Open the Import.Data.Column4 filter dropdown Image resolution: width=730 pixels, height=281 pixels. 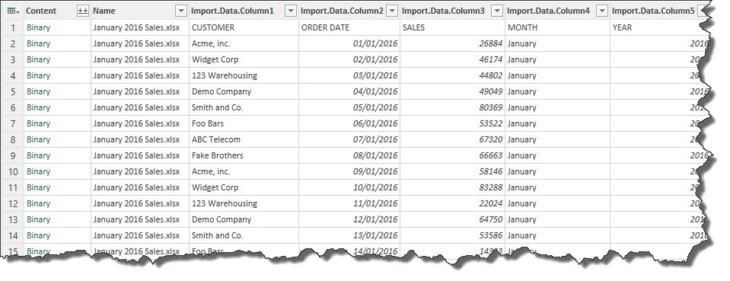[602, 11]
